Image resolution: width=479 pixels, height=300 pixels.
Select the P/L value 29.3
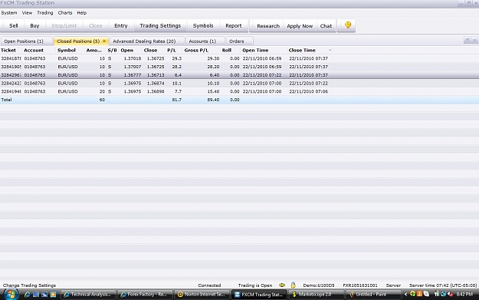[x=176, y=58]
